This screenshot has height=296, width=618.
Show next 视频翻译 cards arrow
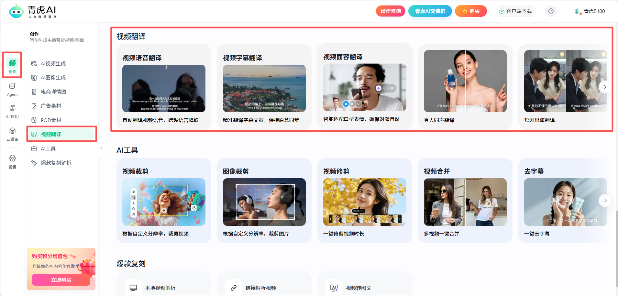click(605, 87)
